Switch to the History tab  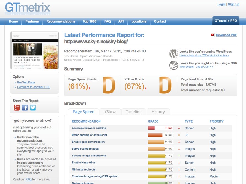tap(158, 112)
